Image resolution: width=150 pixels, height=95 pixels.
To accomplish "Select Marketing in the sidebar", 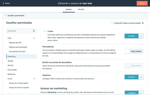I will tap(21, 56).
